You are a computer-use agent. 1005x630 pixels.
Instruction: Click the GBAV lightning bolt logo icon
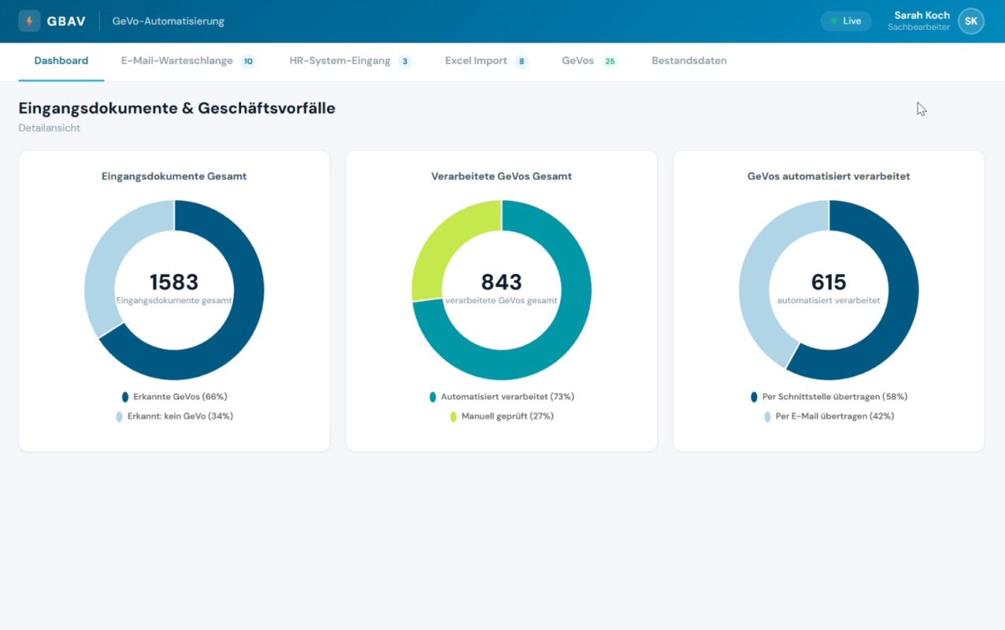coord(29,21)
